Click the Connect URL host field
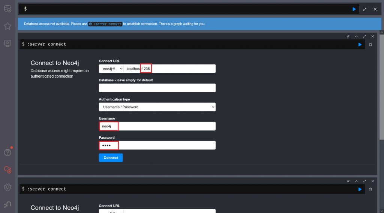The image size is (384, 213). point(169,69)
